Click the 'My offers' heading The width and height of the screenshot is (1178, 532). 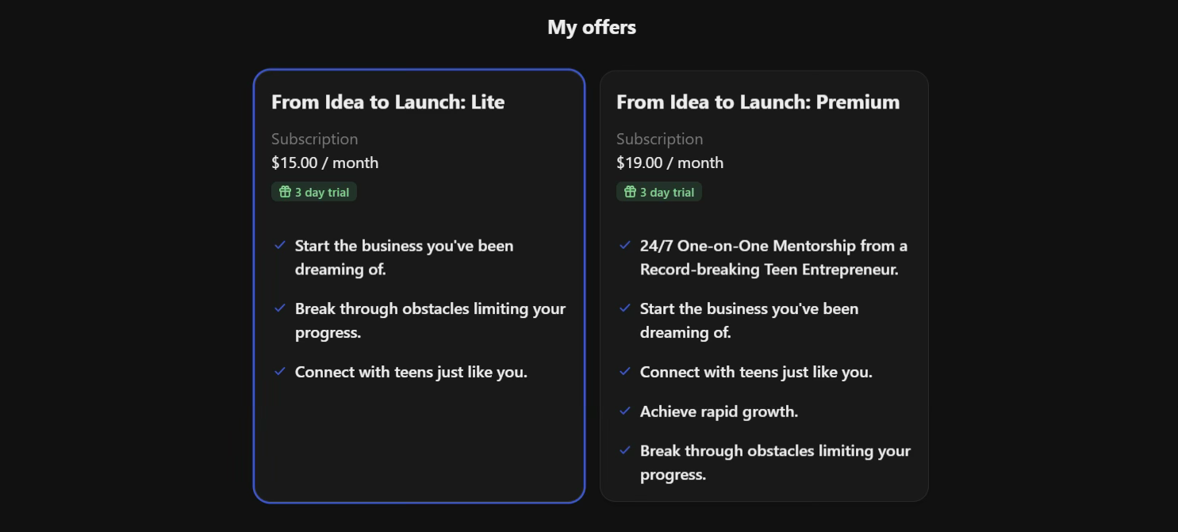[591, 26]
